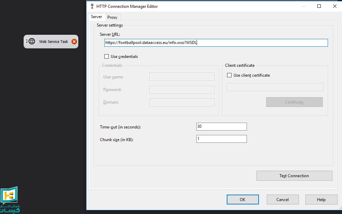Click the Time-out seconds input field
Viewport: 342px width, 214px height.
(x=221, y=126)
